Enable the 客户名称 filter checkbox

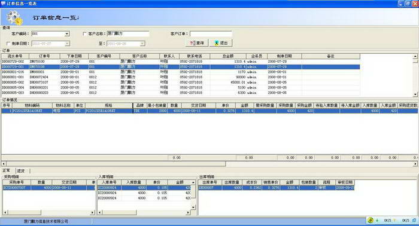pyautogui.click(x=85, y=33)
